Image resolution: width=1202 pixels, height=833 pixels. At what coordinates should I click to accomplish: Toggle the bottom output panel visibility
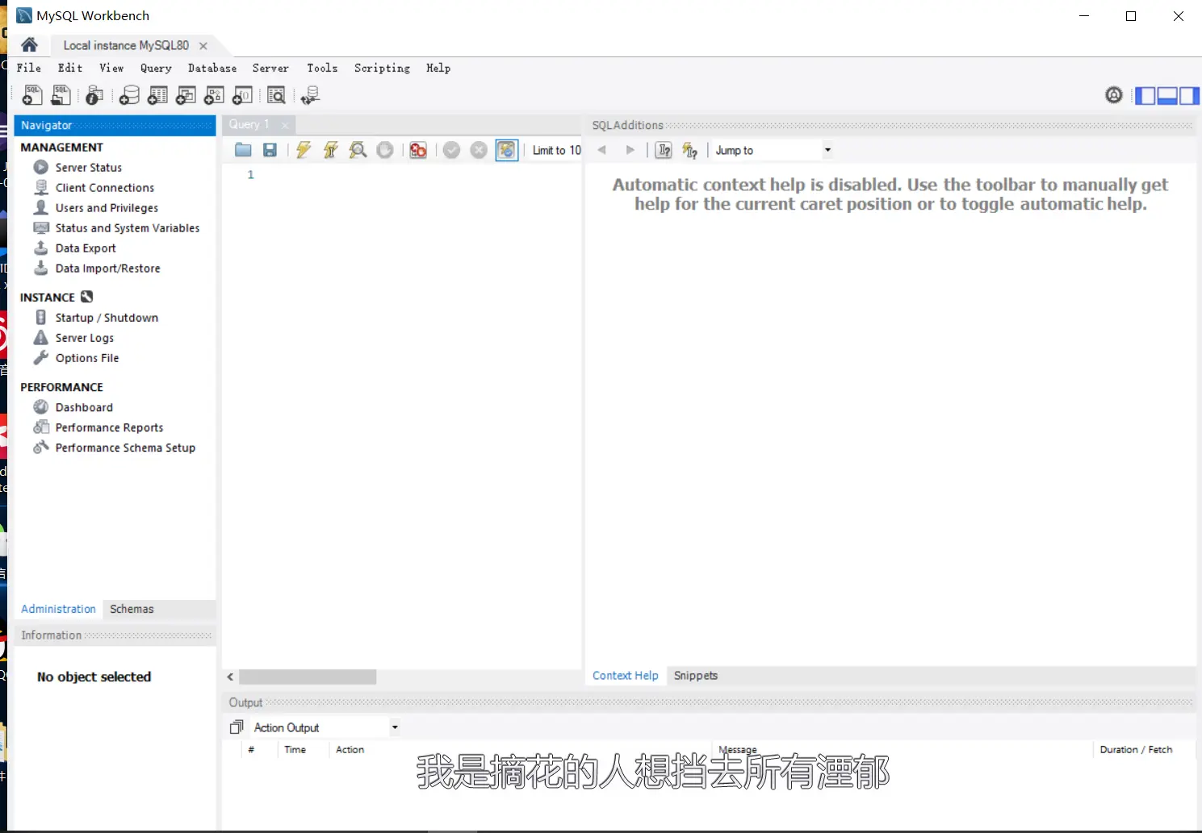click(1167, 95)
